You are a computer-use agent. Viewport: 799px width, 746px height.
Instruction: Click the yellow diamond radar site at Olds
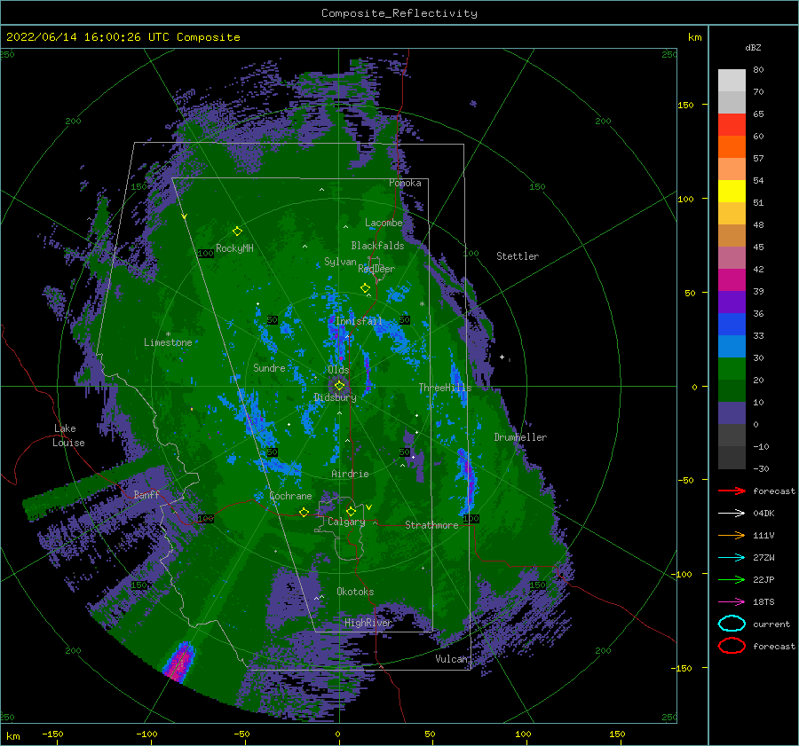tap(339, 386)
